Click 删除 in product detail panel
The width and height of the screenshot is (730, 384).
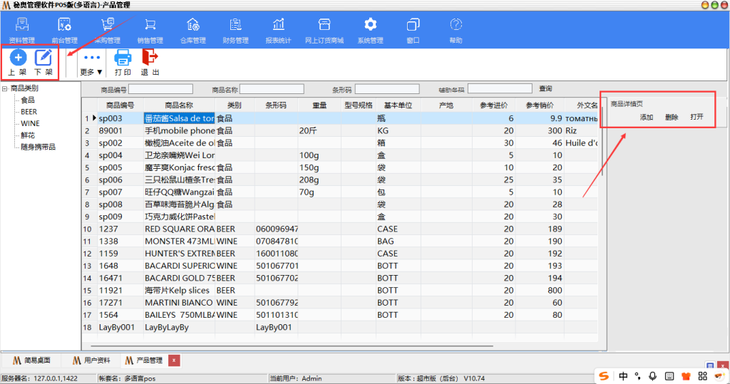pos(672,117)
